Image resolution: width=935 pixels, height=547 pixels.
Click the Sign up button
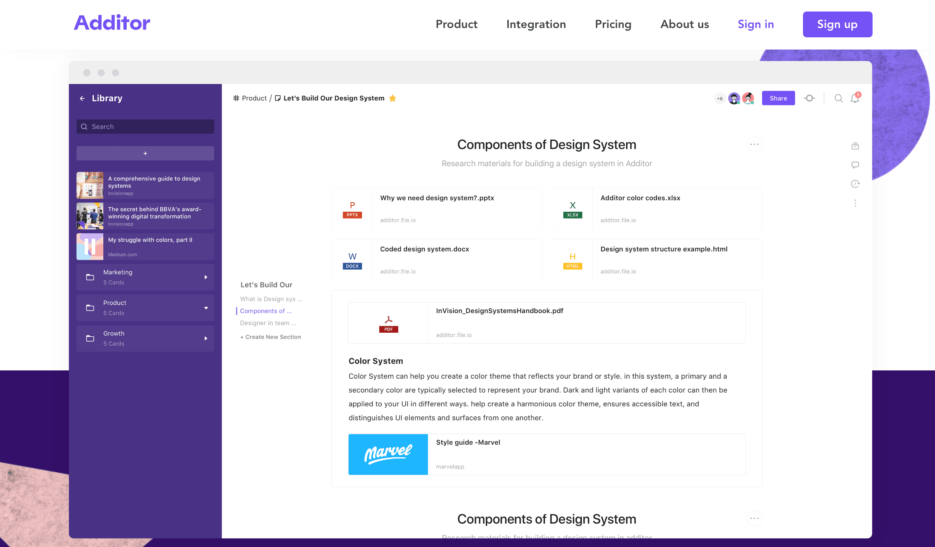click(x=837, y=24)
